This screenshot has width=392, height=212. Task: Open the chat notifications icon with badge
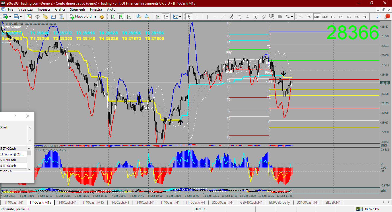pyautogui.click(x=386, y=16)
